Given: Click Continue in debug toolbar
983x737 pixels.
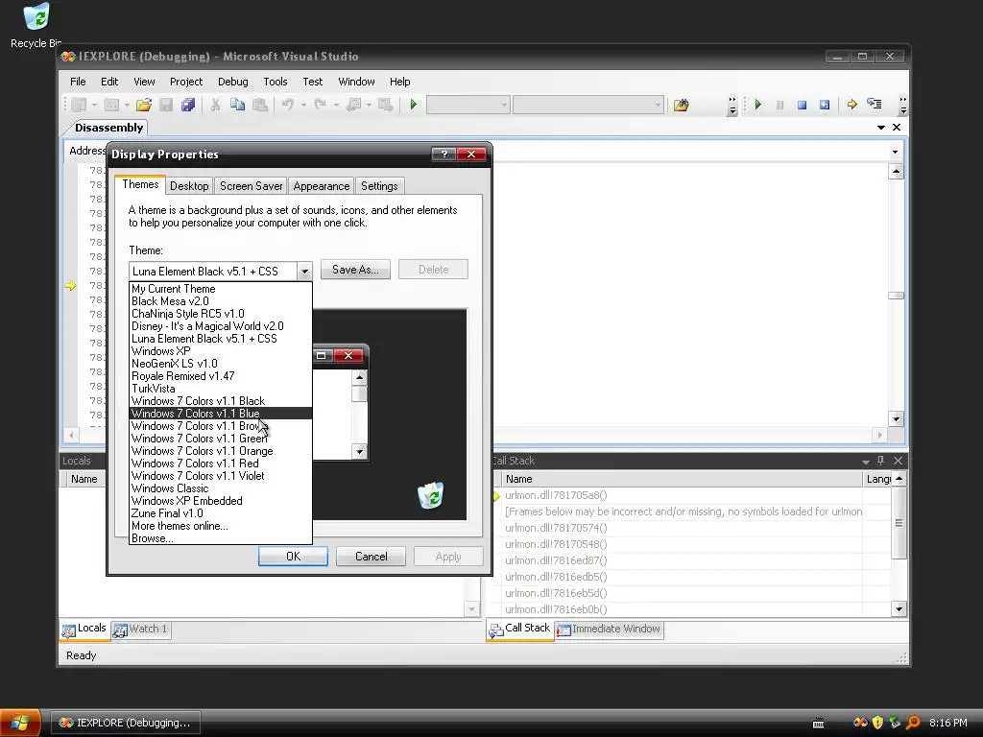Looking at the screenshot, I should point(758,105).
